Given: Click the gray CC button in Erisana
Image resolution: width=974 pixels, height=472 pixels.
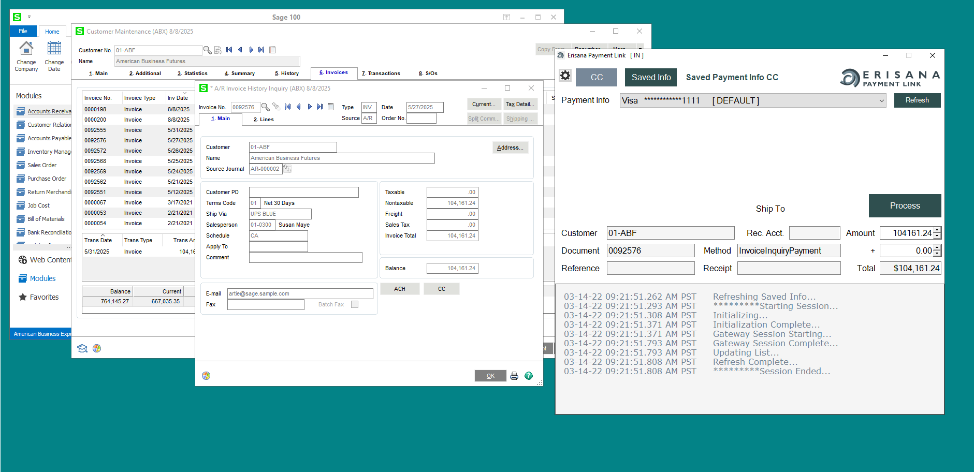Looking at the screenshot, I should coord(597,77).
